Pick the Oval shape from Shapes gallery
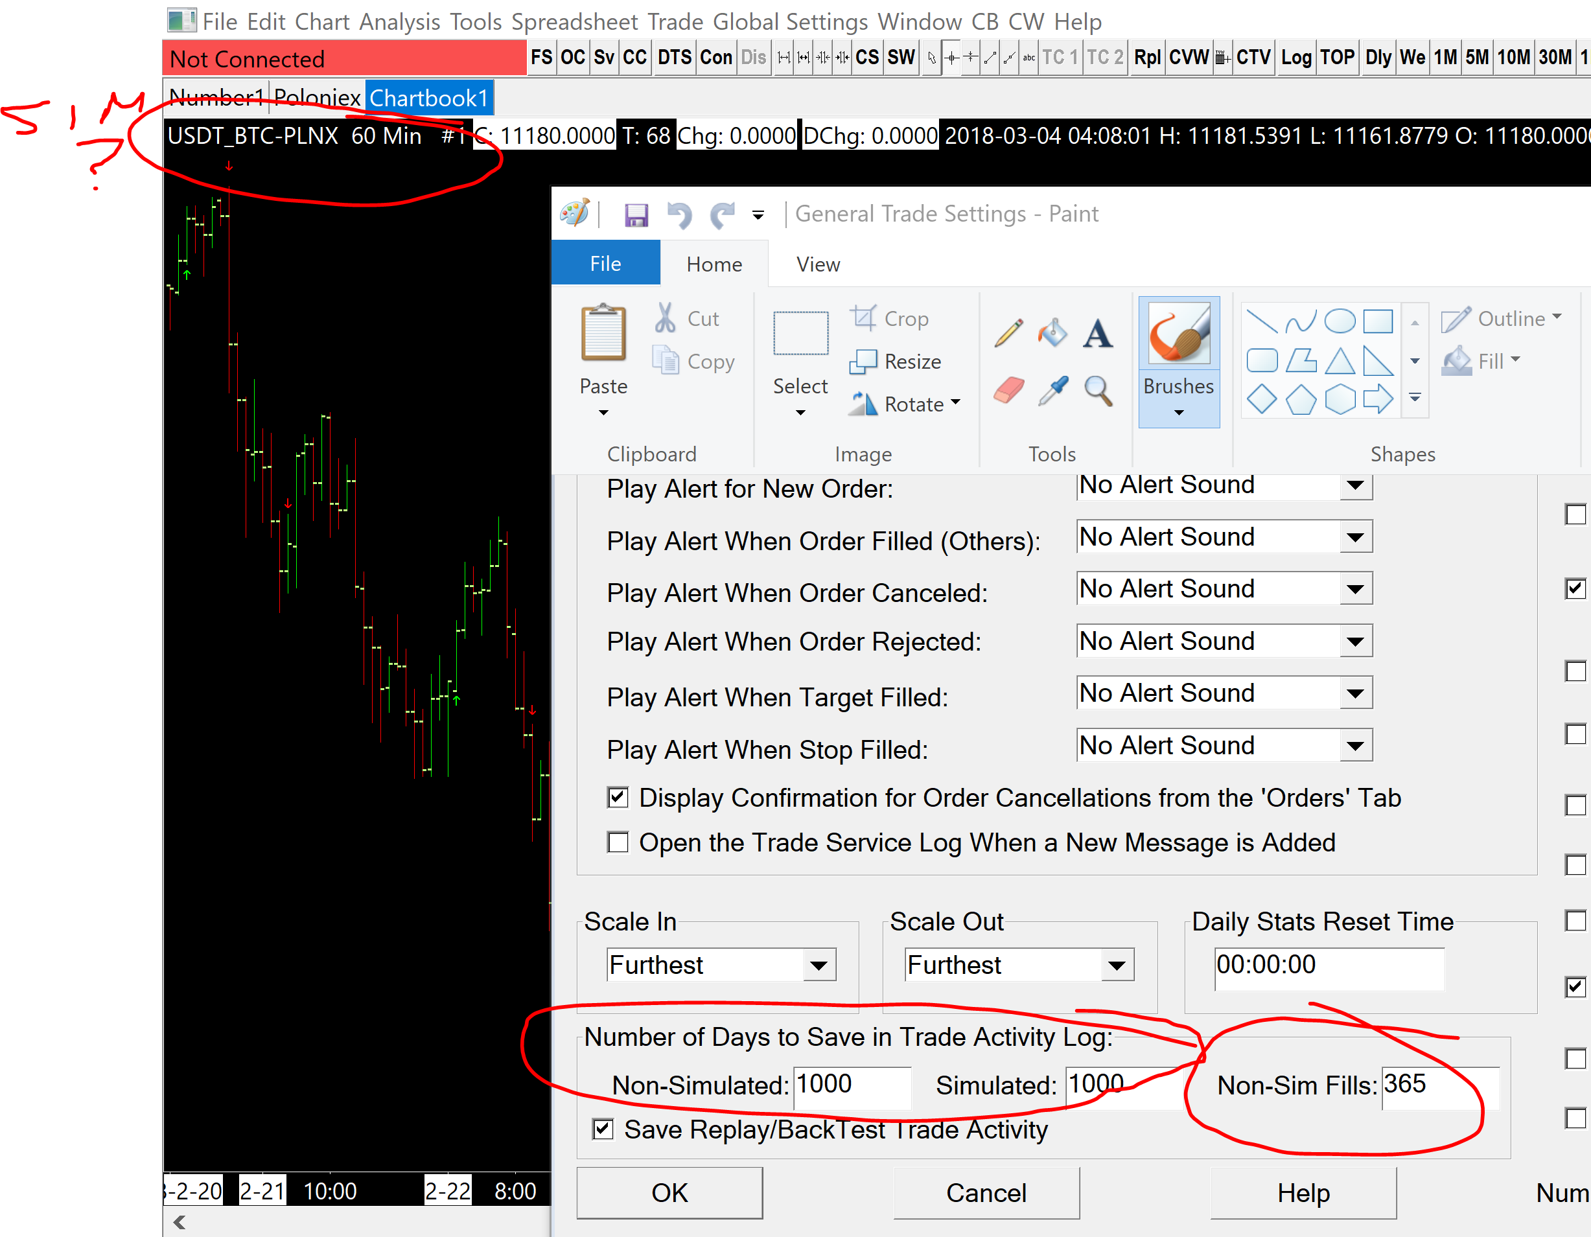The width and height of the screenshot is (1591, 1237). tap(1339, 321)
